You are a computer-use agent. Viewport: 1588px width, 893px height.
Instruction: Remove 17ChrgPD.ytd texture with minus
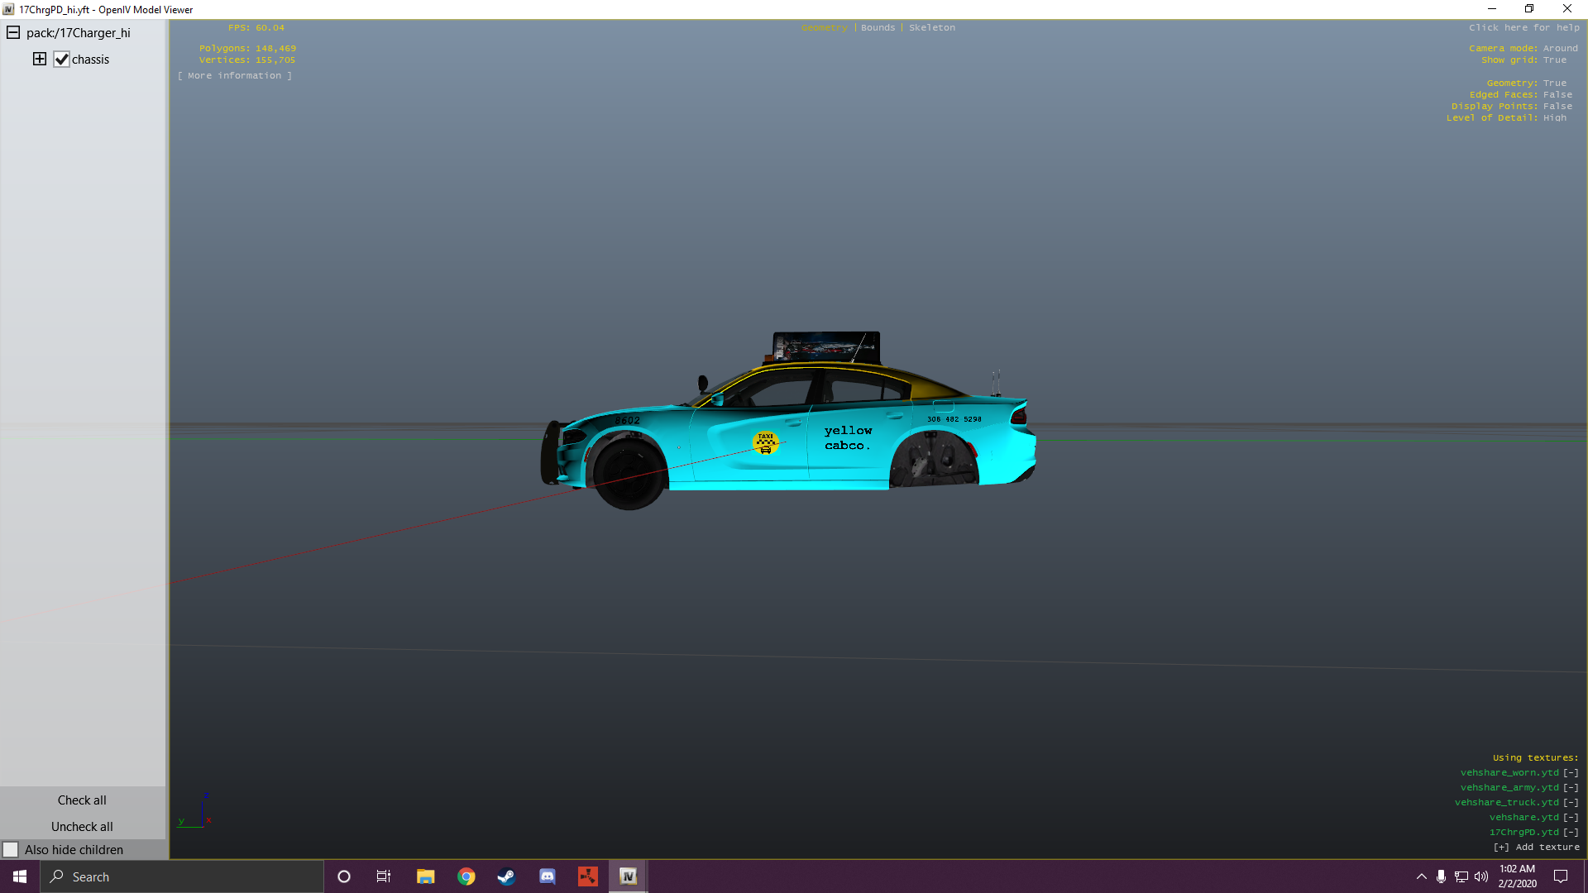[1571, 833]
